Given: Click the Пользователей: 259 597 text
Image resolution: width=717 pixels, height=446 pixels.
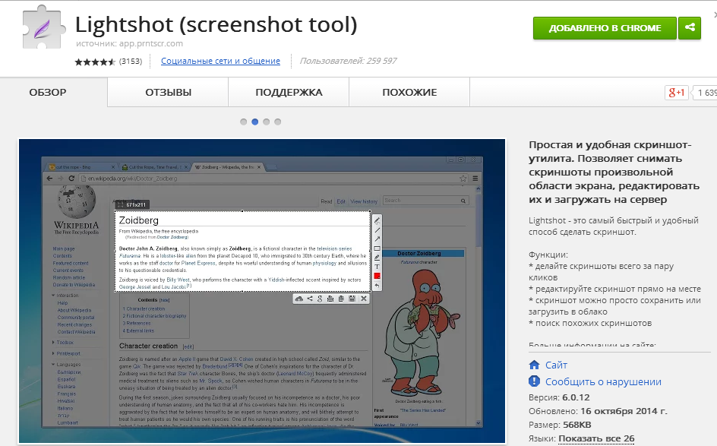Looking at the screenshot, I should [x=348, y=61].
